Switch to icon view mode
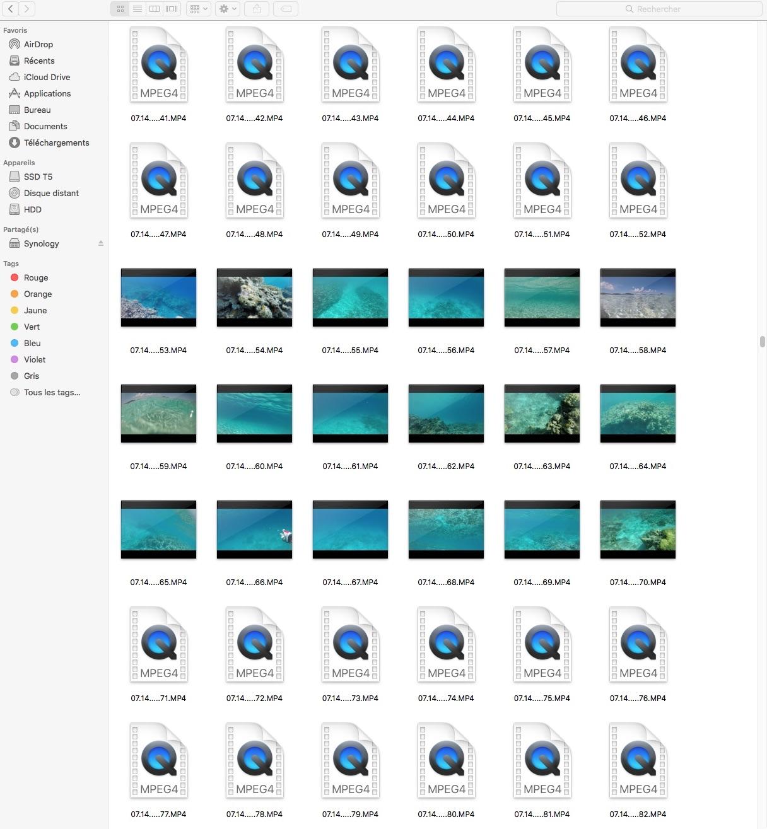 (x=120, y=9)
